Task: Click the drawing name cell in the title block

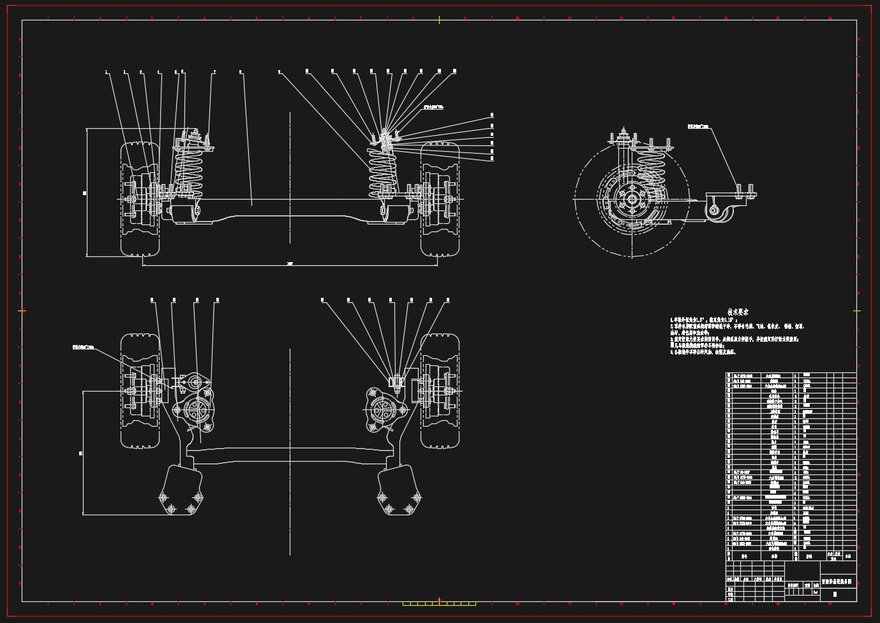Action: tap(838, 582)
